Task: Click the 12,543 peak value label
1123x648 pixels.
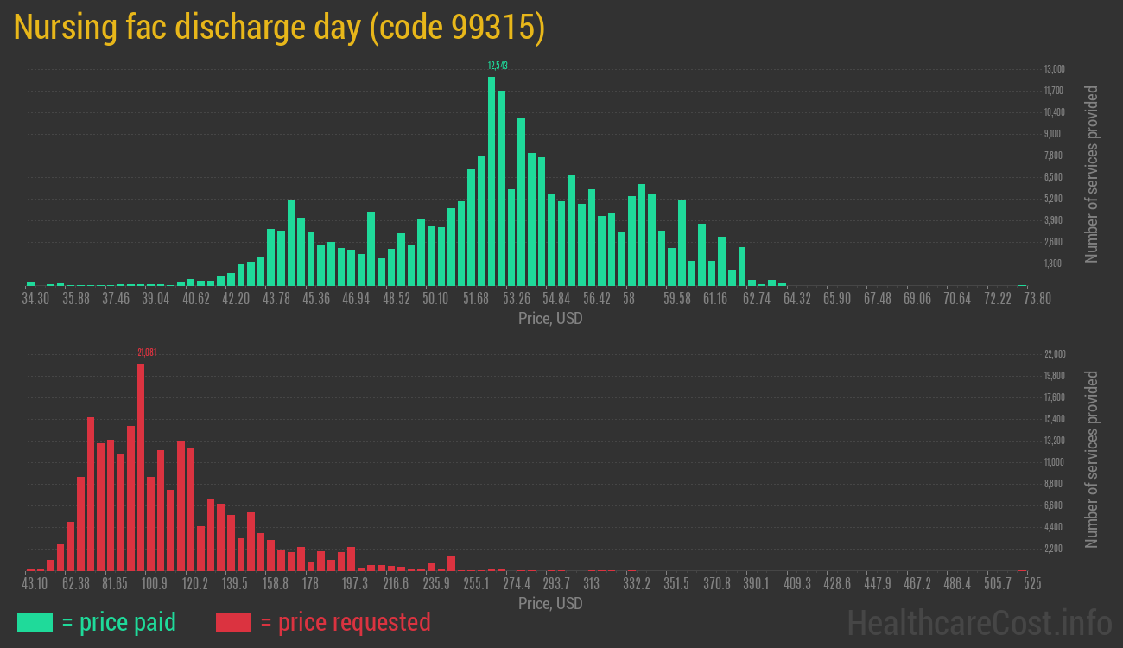Action: (497, 66)
